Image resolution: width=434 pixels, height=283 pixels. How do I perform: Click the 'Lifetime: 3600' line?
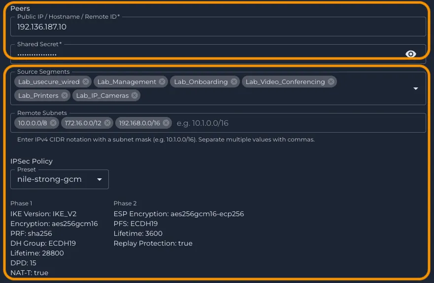[x=138, y=233]
